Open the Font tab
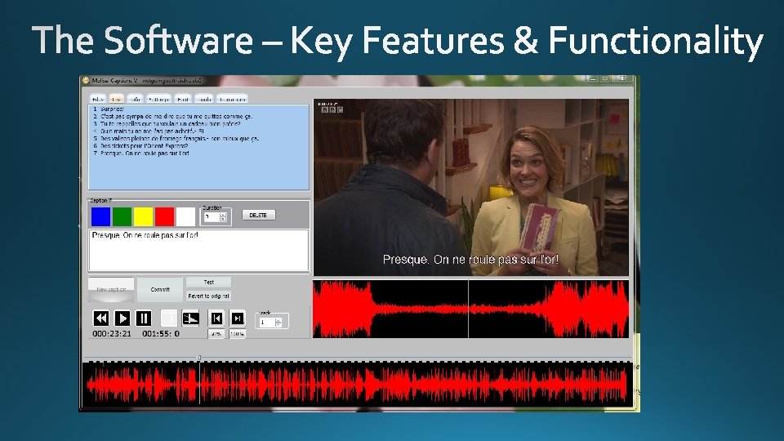Image resolution: width=784 pixels, height=441 pixels. tap(183, 99)
